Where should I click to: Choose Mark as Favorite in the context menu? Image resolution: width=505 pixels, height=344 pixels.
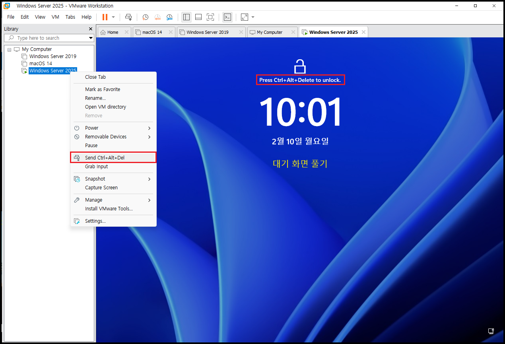(113, 89)
